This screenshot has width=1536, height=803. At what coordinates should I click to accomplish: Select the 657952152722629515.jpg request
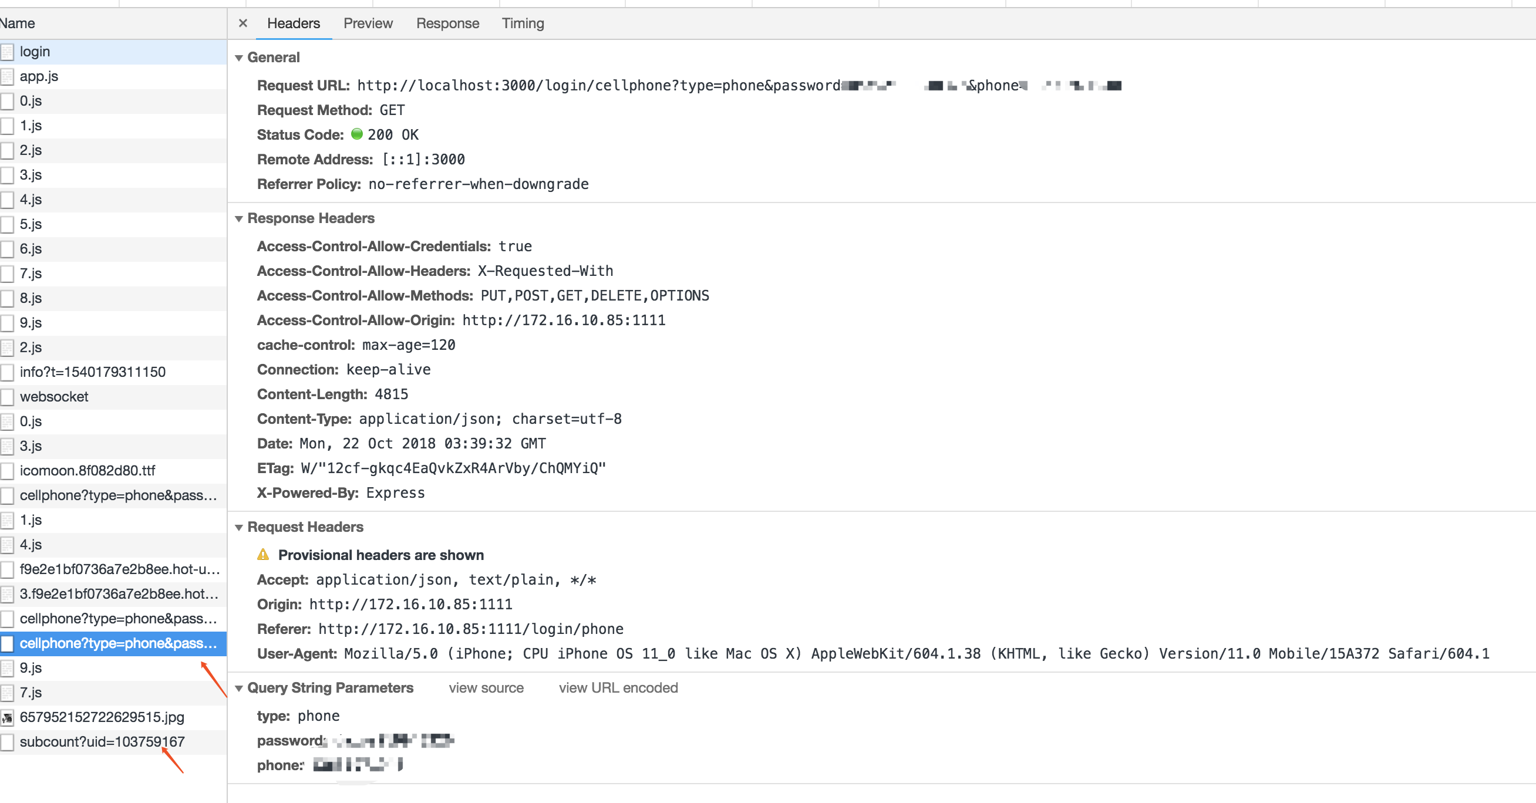point(113,717)
